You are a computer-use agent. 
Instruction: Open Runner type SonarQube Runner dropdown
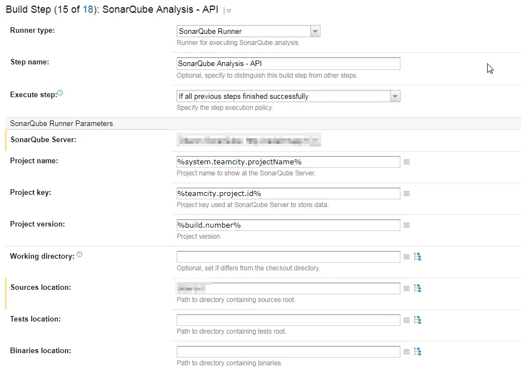tap(248, 31)
